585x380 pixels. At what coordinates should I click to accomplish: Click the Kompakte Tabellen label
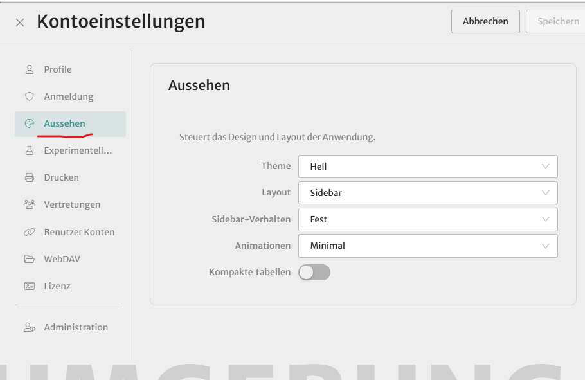249,272
